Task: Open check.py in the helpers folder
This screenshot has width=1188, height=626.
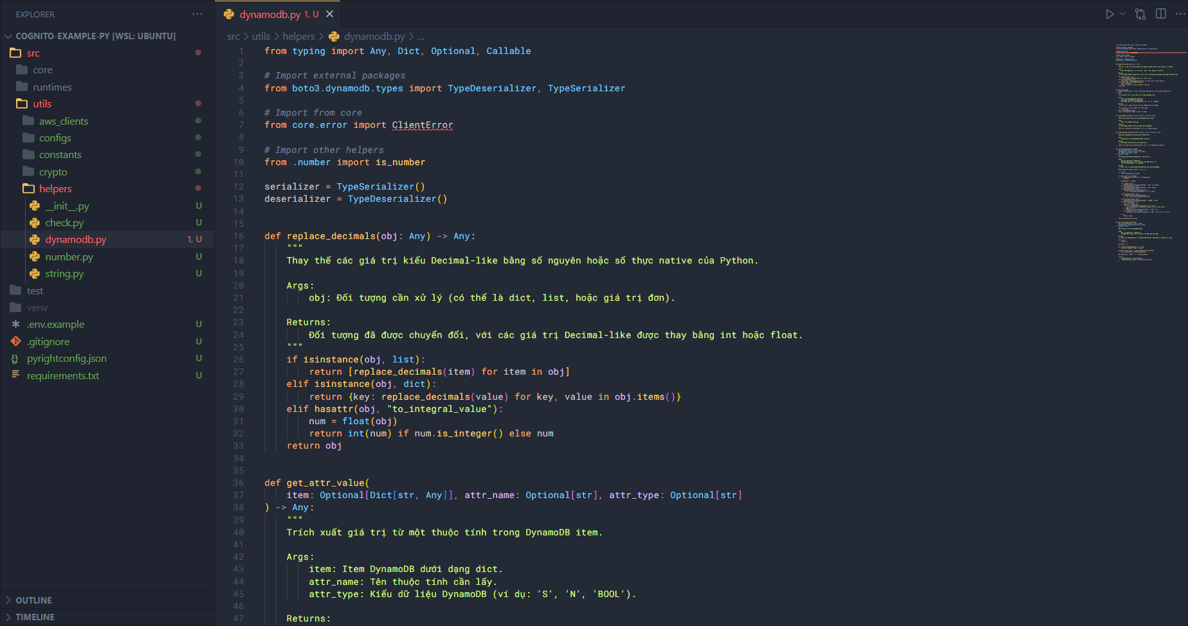Action: tap(64, 223)
